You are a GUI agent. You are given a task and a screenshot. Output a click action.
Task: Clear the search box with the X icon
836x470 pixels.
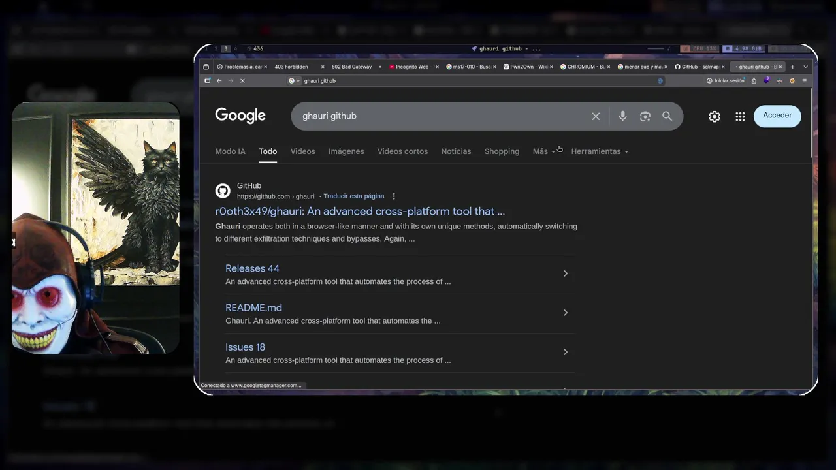(x=596, y=116)
